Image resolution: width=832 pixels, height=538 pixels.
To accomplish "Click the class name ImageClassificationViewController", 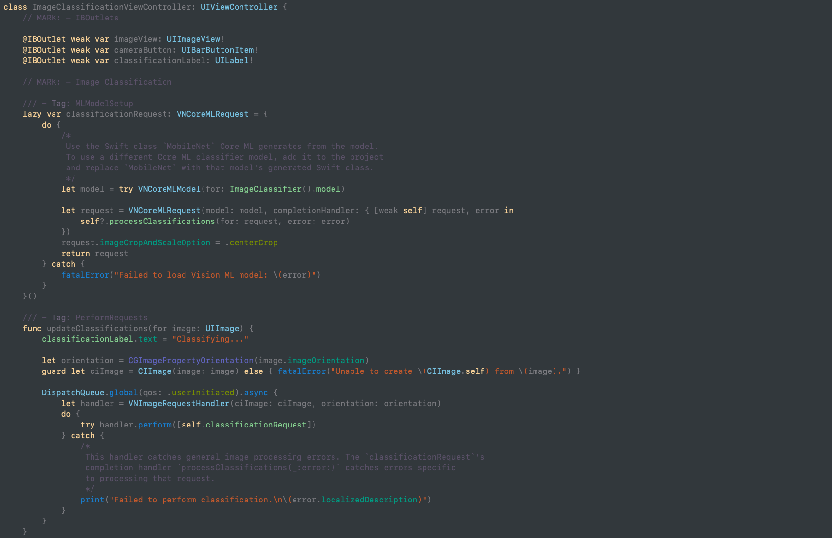I will pos(112,7).
